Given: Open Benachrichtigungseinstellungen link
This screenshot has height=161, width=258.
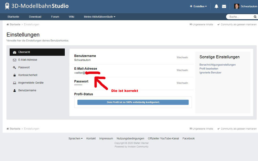Looking at the screenshot, I should (217, 65).
